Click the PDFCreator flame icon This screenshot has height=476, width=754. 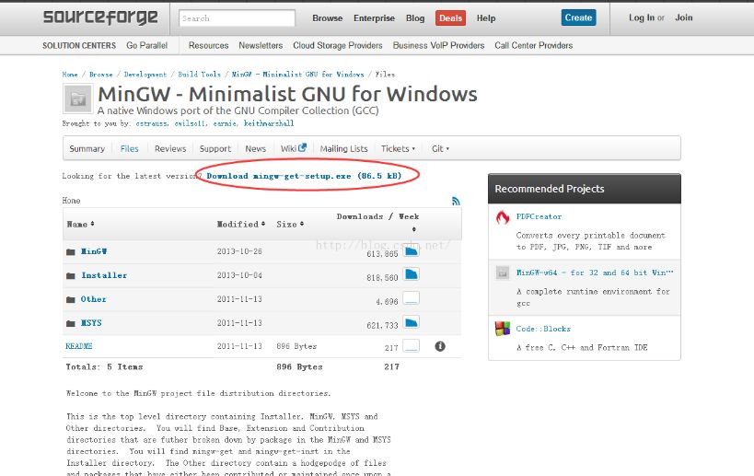503,217
